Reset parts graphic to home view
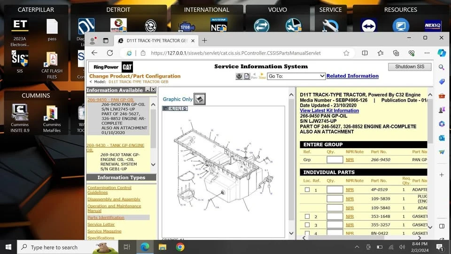Image resolution: width=451 pixels, height=254 pixels. pos(185,109)
